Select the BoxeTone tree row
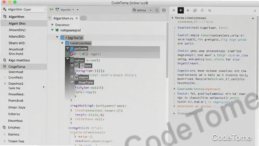The height and width of the screenshot is (146, 259). pyautogui.click(x=84, y=82)
